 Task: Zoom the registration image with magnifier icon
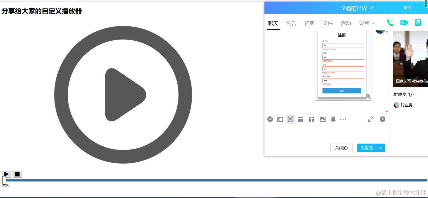pos(368,97)
